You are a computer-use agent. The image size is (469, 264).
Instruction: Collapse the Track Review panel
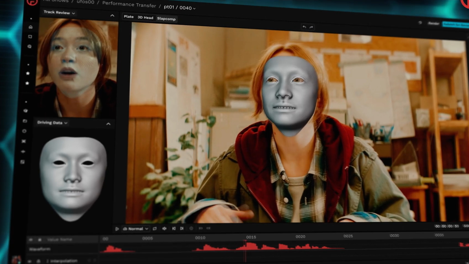[x=112, y=16]
